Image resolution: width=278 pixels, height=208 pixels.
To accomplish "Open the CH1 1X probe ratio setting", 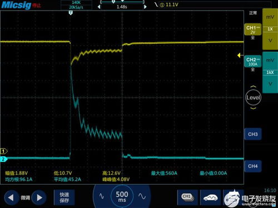I will coord(270,29).
